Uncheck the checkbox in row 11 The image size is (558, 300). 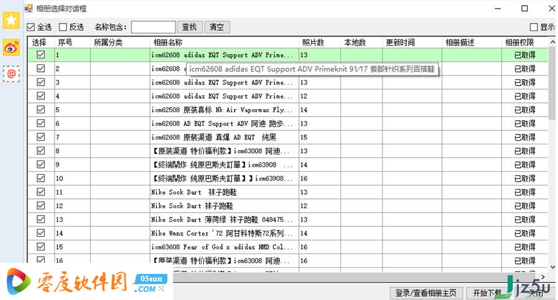[41, 192]
